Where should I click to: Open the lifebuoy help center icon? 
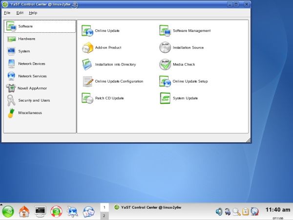click(x=56, y=212)
